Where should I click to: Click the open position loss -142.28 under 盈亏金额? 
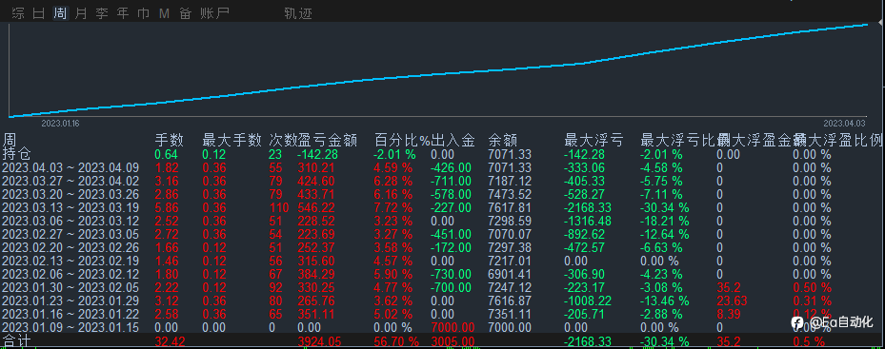pos(318,154)
